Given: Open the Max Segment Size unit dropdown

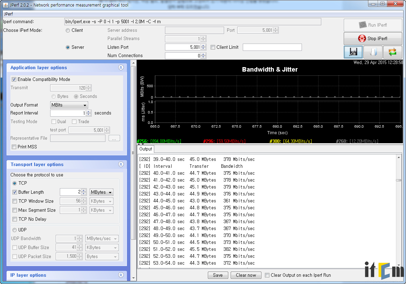Looking at the screenshot, I should pos(102,210).
